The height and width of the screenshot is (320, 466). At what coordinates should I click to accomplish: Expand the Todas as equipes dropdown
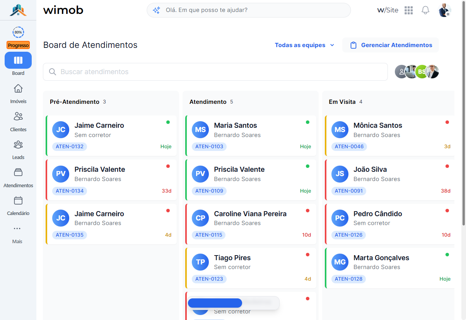(304, 45)
